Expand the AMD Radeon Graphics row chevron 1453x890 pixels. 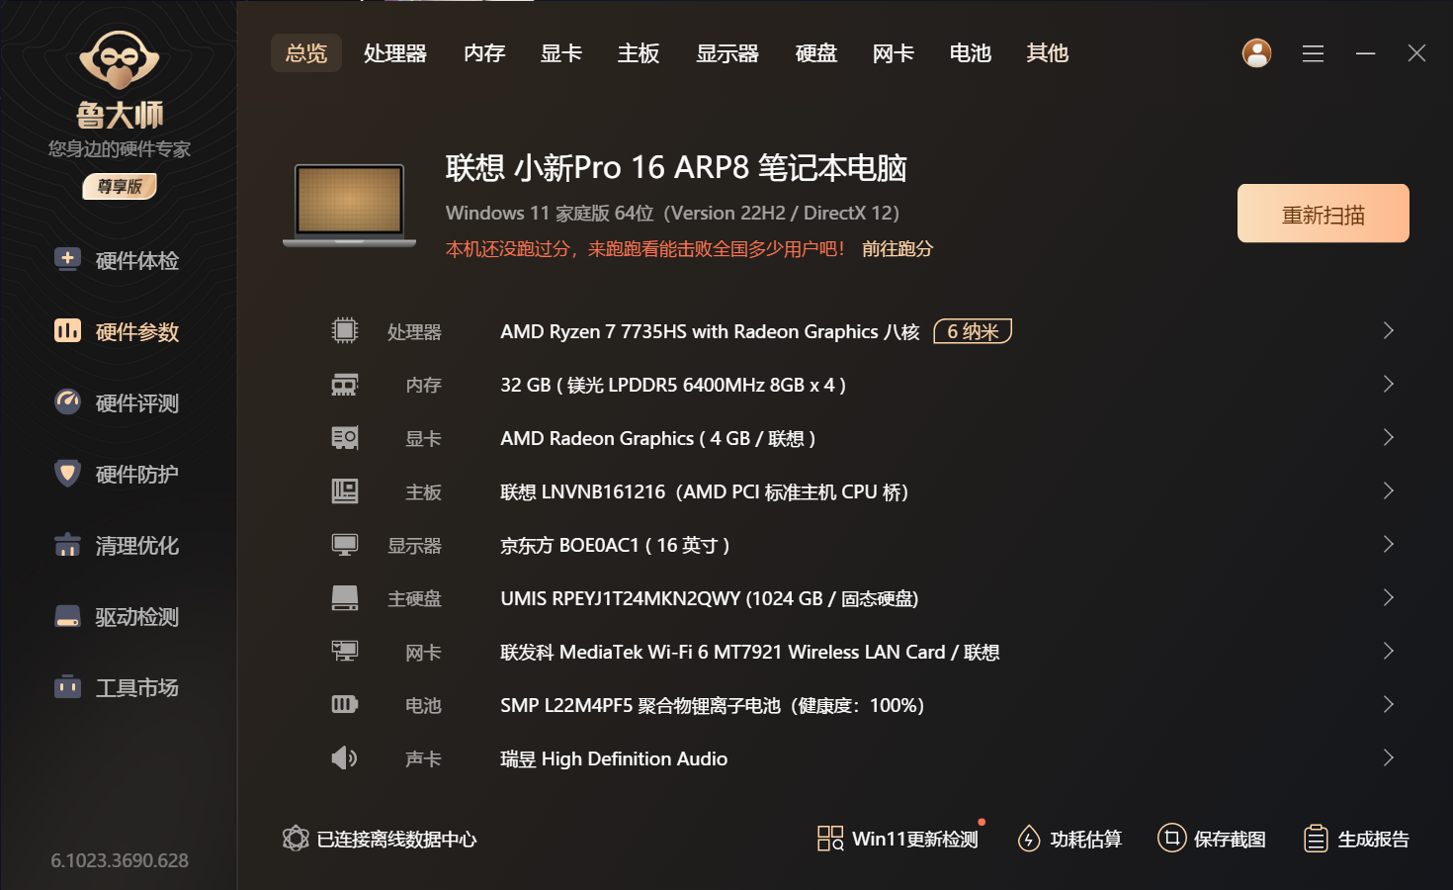click(x=1388, y=437)
